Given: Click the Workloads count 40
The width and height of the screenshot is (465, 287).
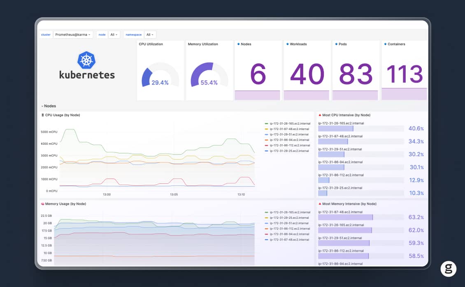Looking at the screenshot, I should (x=307, y=74).
